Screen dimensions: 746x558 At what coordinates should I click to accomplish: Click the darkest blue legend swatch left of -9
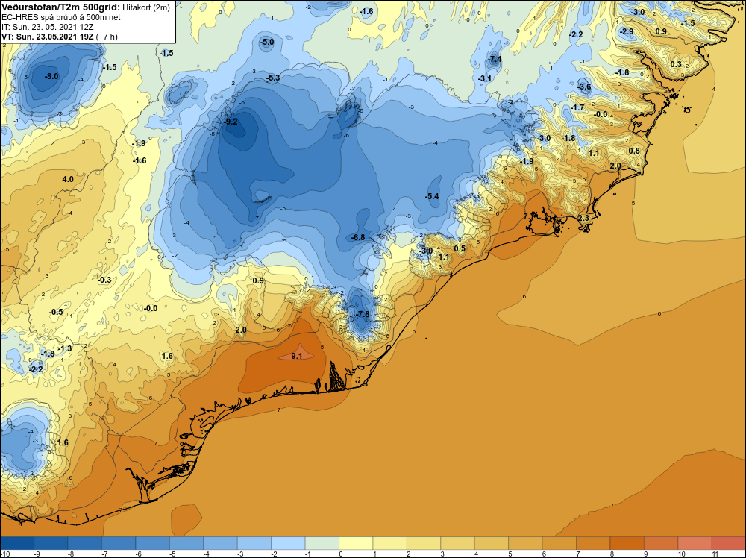point(17,543)
